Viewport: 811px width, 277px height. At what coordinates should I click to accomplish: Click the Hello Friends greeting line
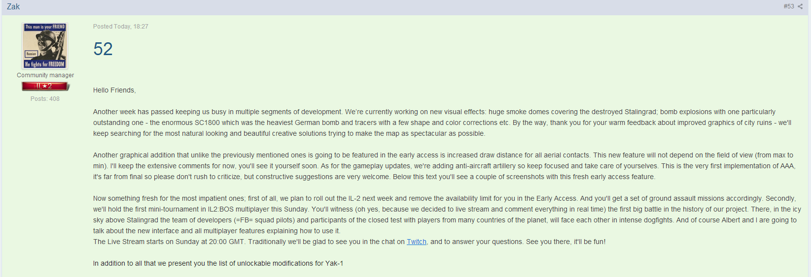[x=114, y=90]
